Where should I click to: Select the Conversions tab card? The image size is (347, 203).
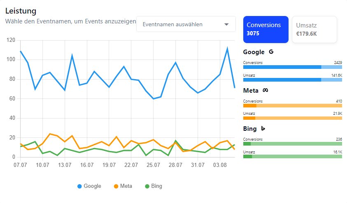(x=265, y=29)
